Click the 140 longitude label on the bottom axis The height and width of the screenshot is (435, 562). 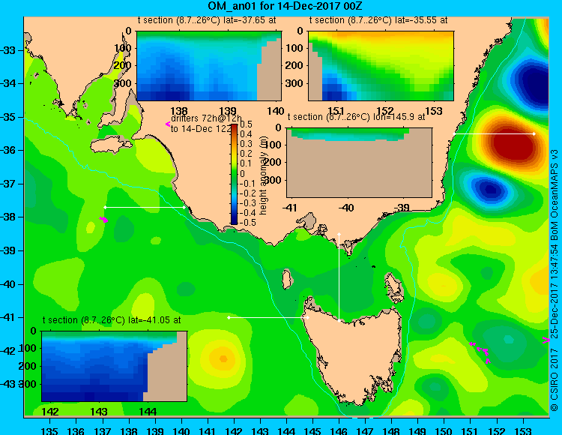[x=181, y=430]
